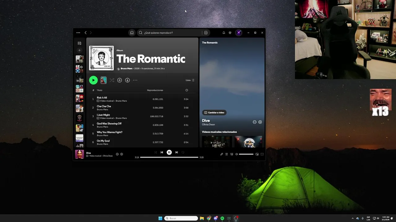Click the Bruno Mars artist link in the header
The height and width of the screenshot is (222, 396).
coord(127,68)
